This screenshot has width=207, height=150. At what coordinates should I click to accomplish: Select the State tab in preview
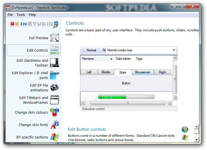(123, 72)
